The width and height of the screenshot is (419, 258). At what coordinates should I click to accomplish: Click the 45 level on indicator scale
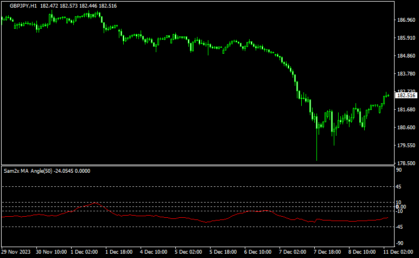pyautogui.click(x=399, y=187)
